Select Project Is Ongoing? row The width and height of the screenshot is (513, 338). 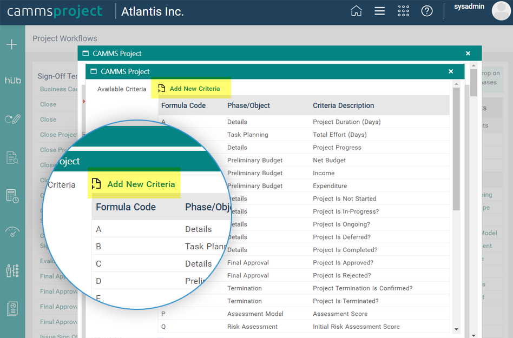pyautogui.click(x=304, y=224)
